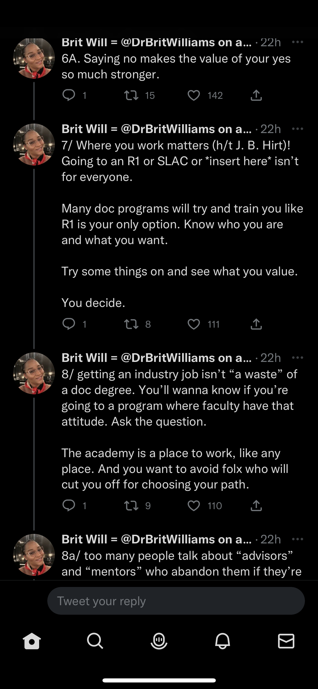Open more options on the 6A tweet

point(297,42)
